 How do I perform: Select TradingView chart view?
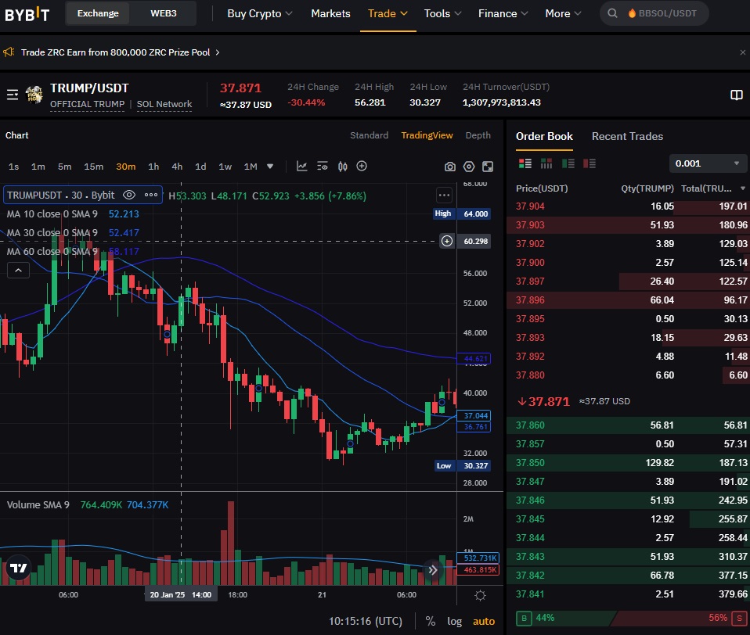tap(427, 135)
